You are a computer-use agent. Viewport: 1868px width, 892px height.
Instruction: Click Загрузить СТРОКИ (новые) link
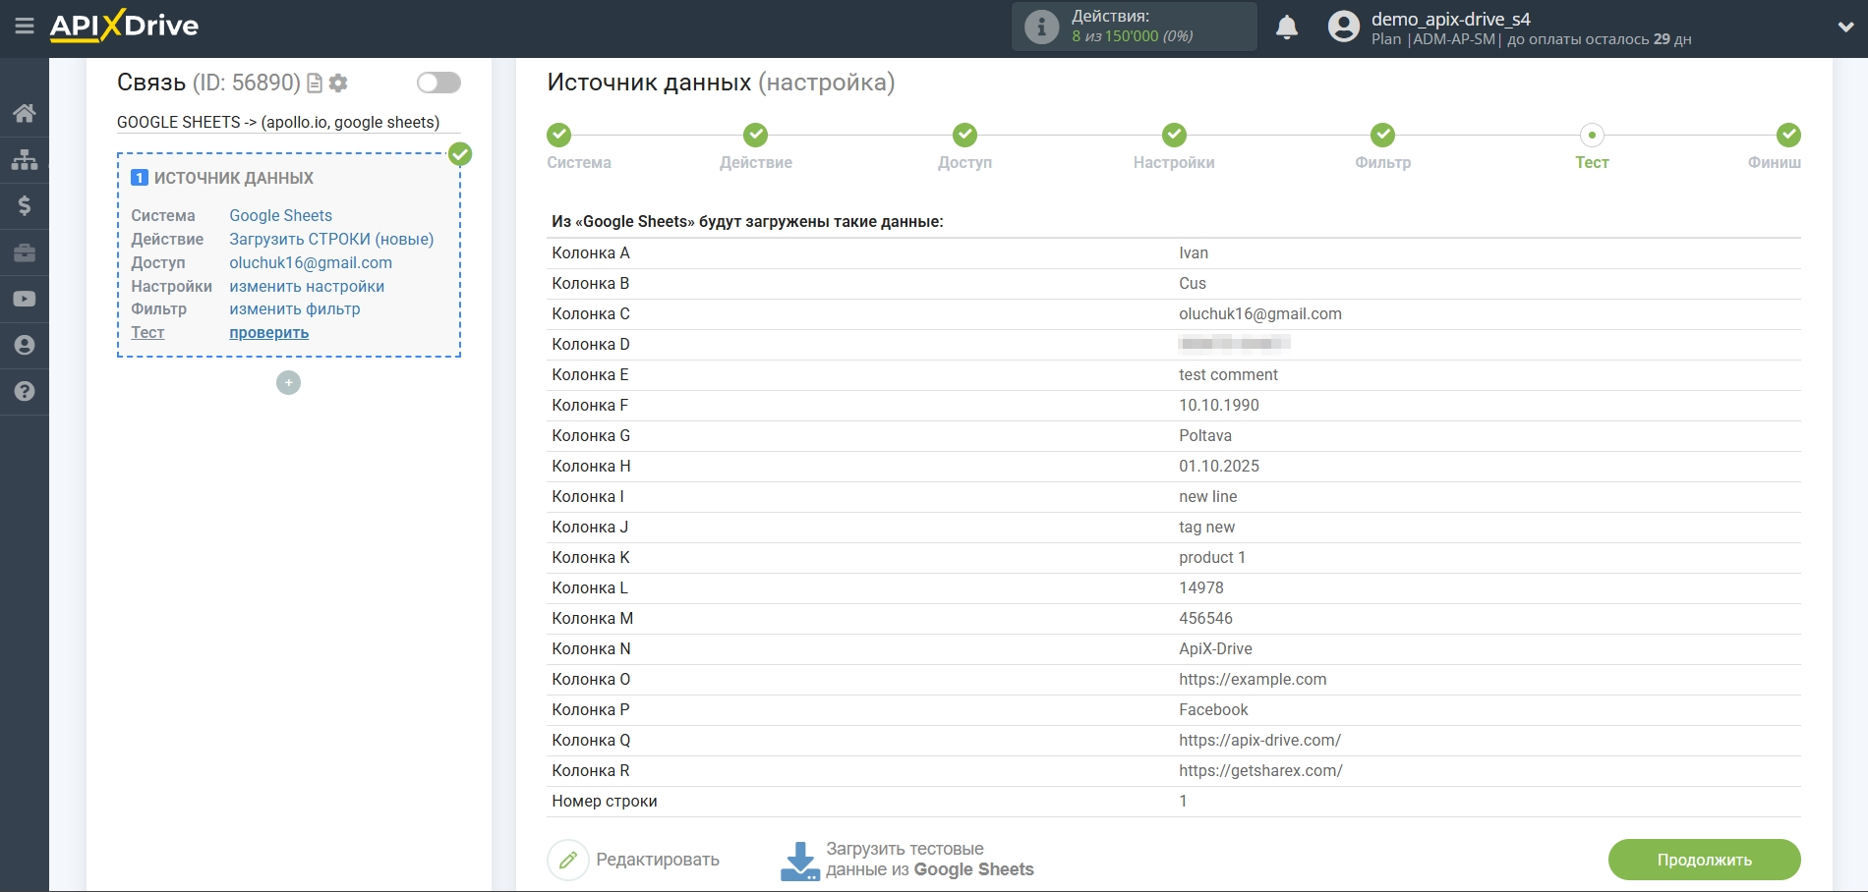click(331, 239)
